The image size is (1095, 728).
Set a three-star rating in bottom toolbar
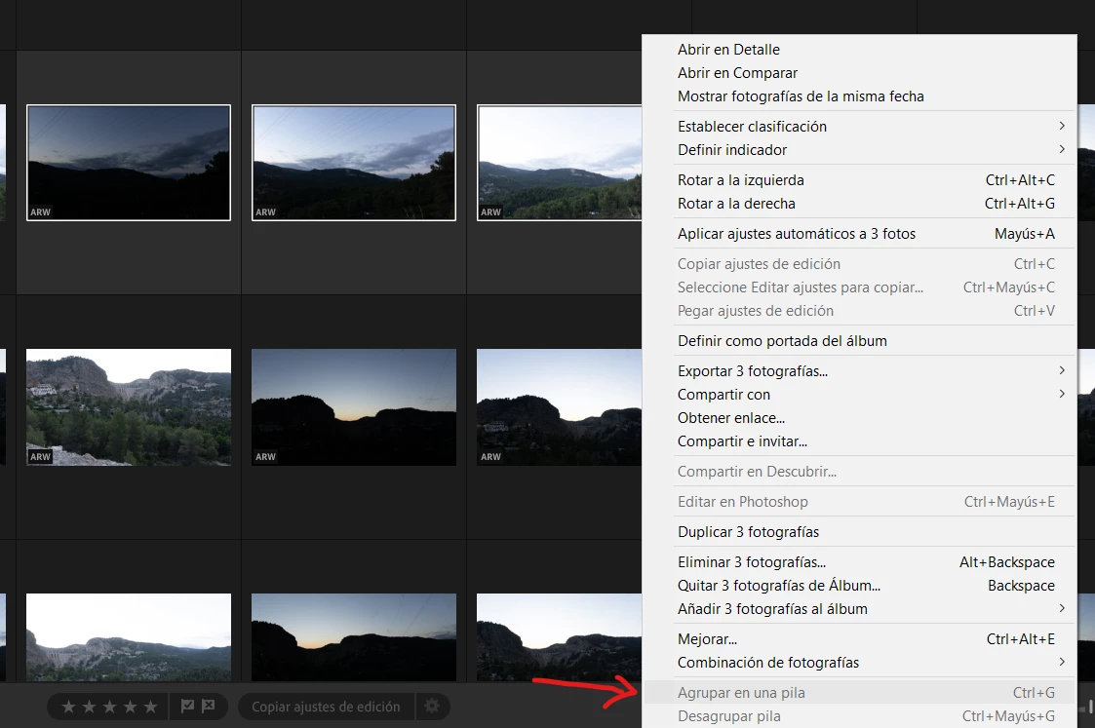click(109, 708)
